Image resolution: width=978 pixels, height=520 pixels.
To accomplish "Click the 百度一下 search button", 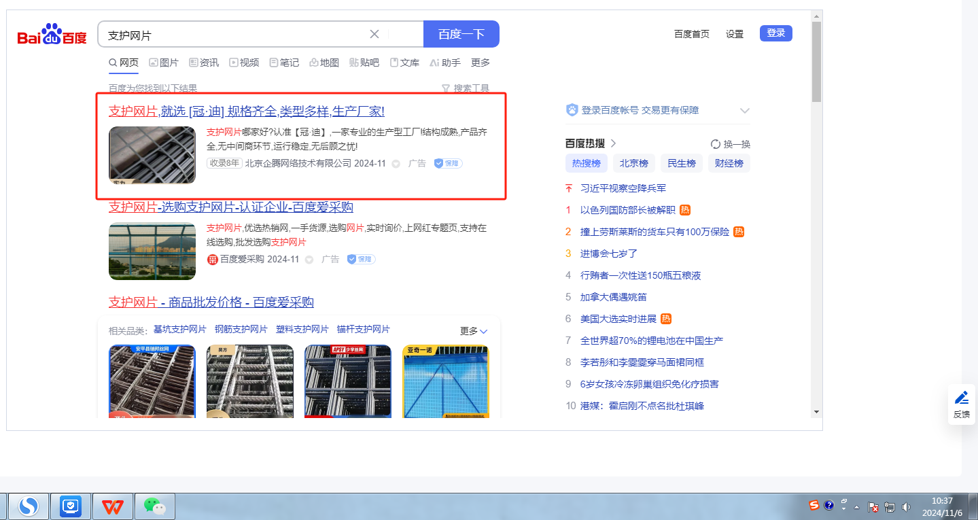I will point(461,34).
